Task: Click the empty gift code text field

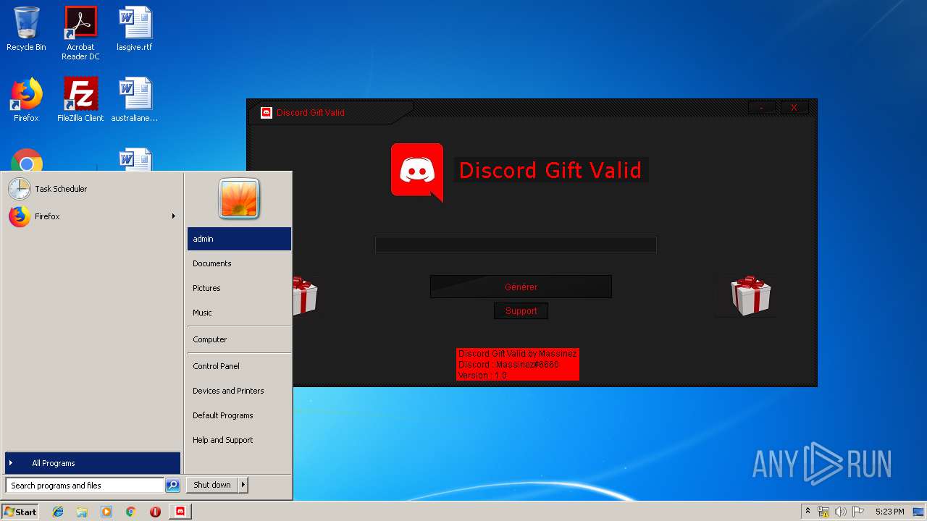Action: pos(516,245)
